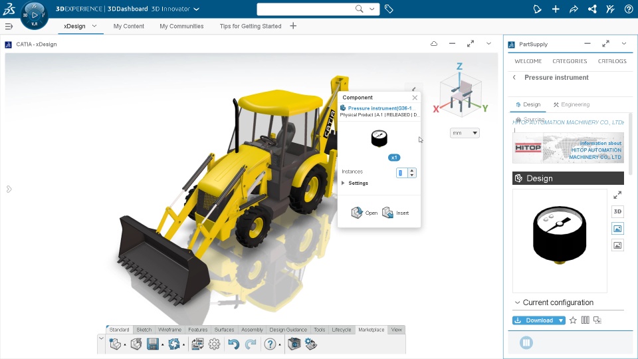Click the gear settings icon in toolbar

click(214, 344)
